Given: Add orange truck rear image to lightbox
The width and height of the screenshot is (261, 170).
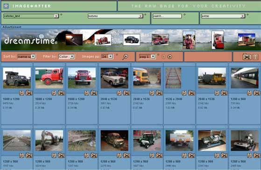Looking at the screenshot, I should pyautogui.click(x=191, y=156).
